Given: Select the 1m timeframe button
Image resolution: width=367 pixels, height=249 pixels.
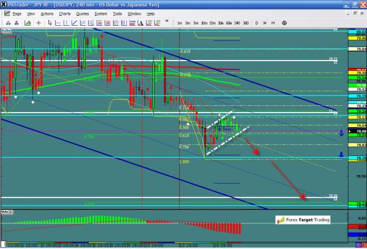Looking at the screenshot, I should [x=179, y=23].
